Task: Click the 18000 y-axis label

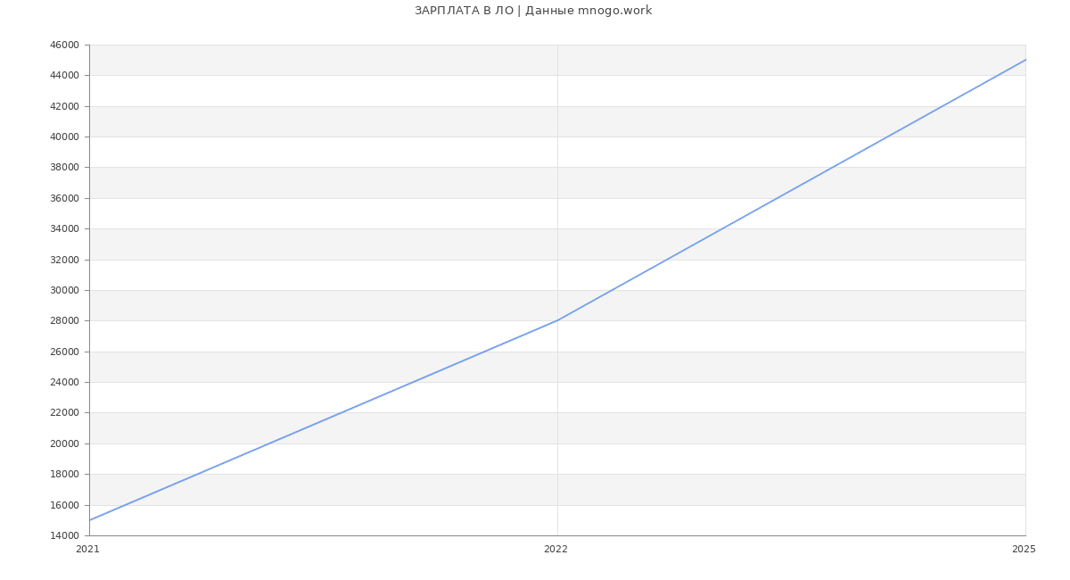Action: pyautogui.click(x=64, y=475)
